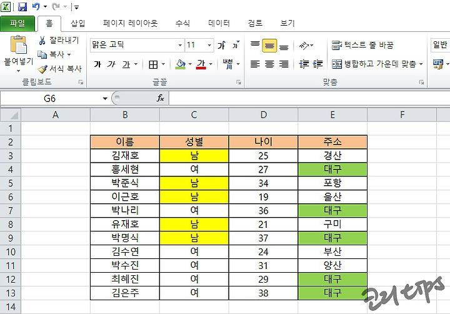
Task: Expand font color dropdown arrow
Action: tap(211, 64)
